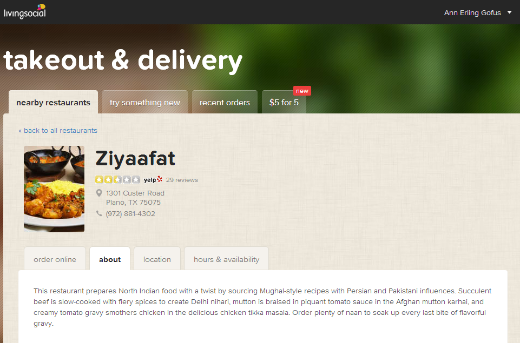This screenshot has width=520, height=343.
Task: Select the recent orders tab
Action: pyautogui.click(x=225, y=102)
